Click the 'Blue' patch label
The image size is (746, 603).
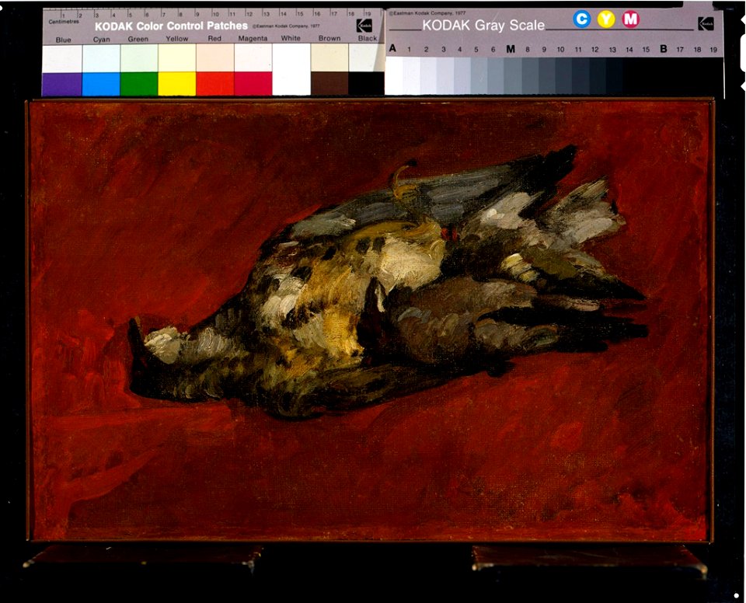coord(63,40)
